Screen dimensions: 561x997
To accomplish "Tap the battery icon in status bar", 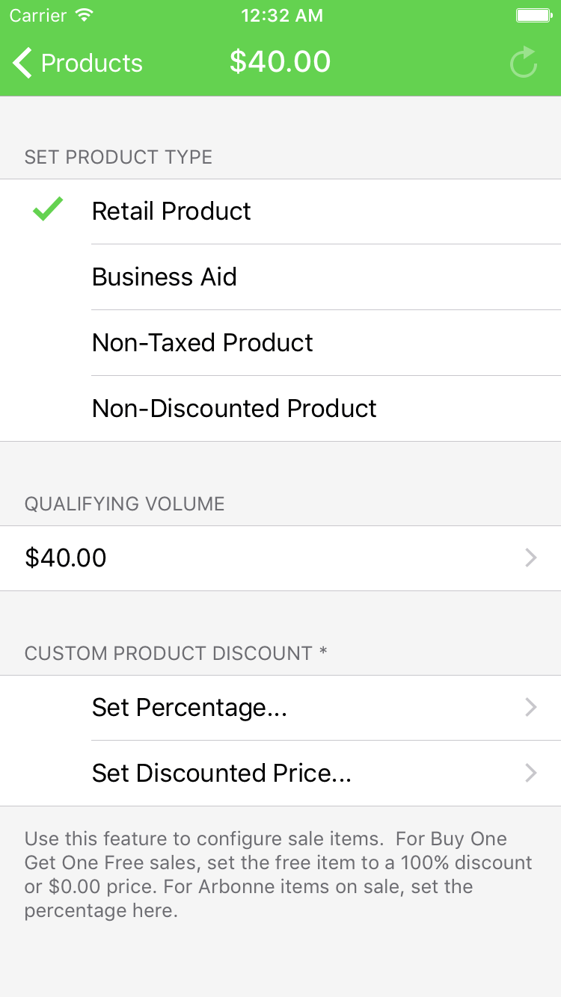I will (x=533, y=16).
